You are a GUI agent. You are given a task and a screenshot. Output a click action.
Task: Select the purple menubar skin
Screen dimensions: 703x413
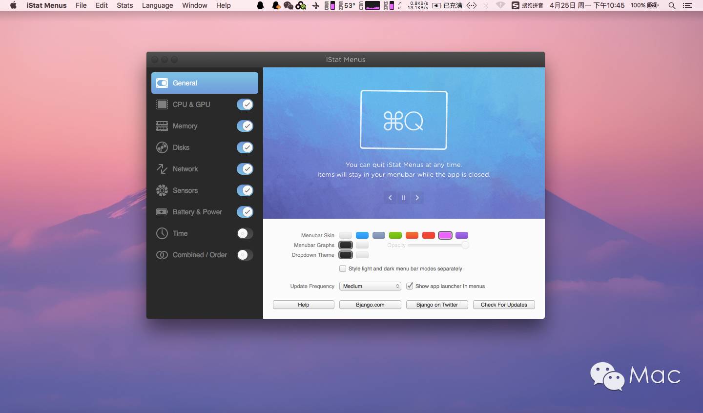pos(462,235)
